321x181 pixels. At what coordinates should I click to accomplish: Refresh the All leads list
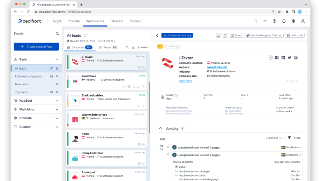[85, 35]
